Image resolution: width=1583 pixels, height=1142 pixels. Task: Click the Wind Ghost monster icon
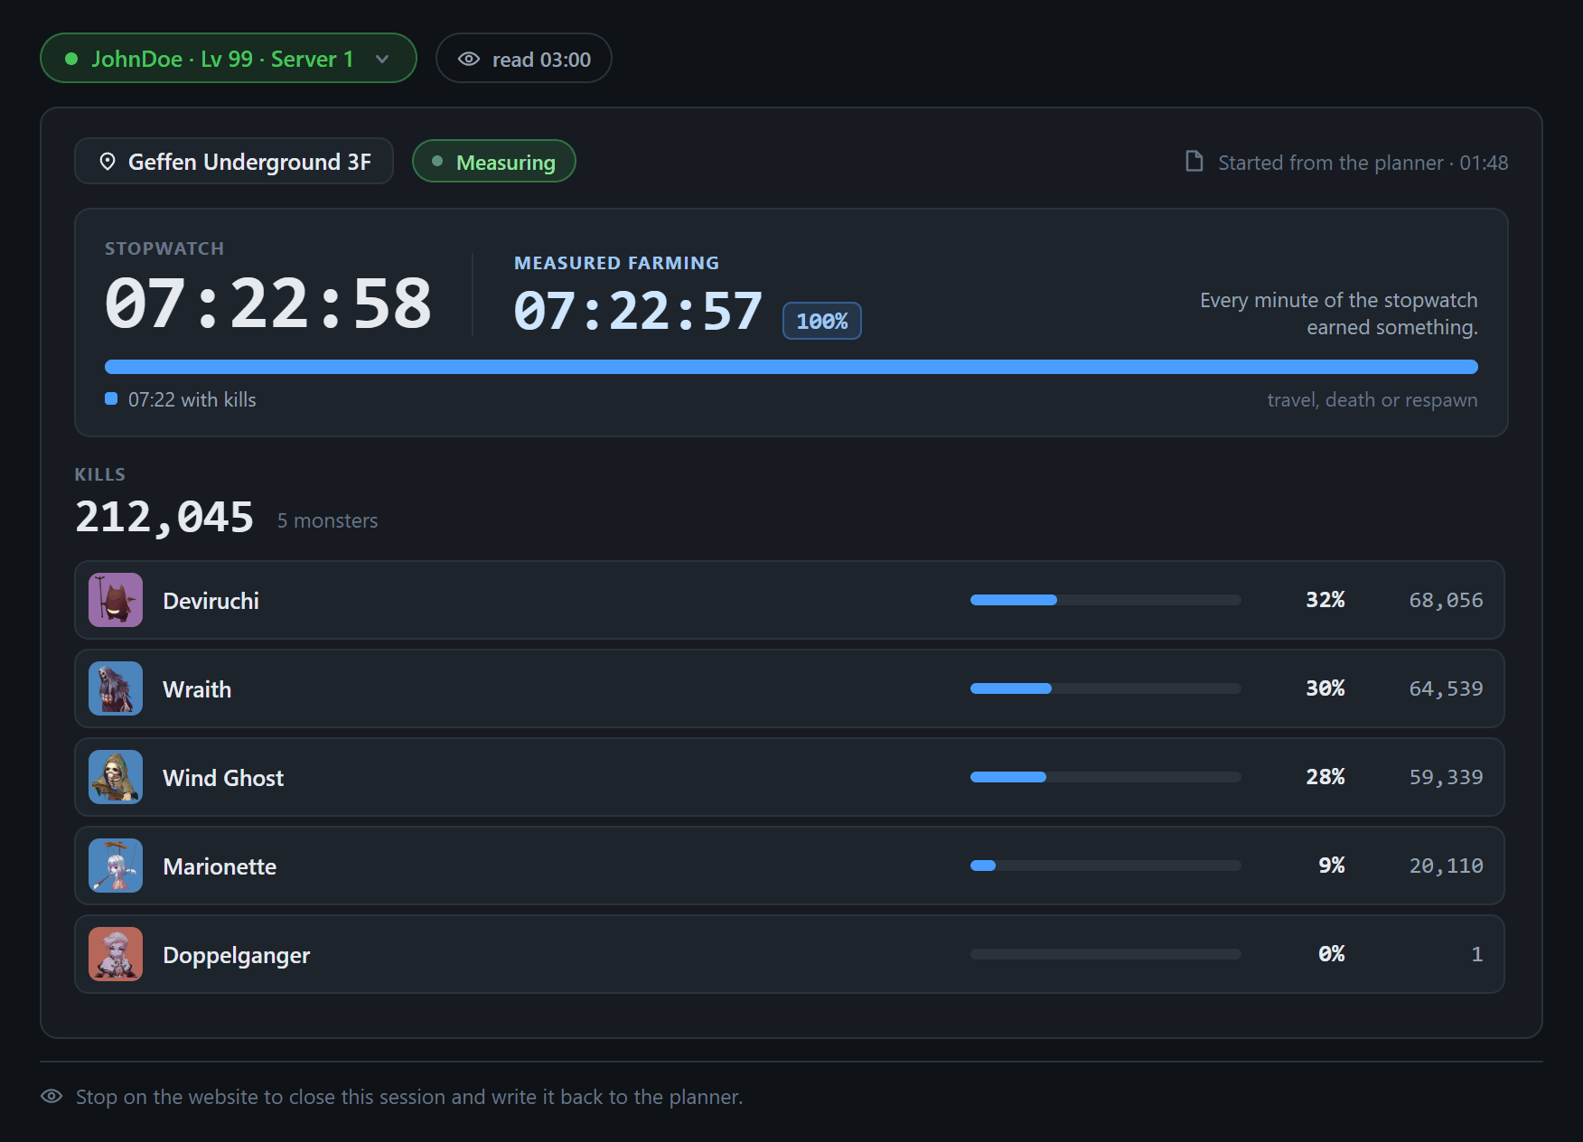(116, 777)
